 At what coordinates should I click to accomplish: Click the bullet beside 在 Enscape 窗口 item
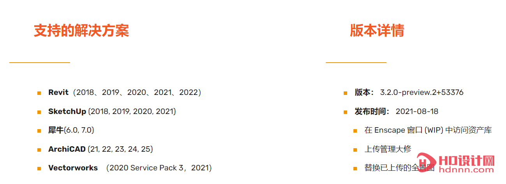pyautogui.click(x=355, y=131)
